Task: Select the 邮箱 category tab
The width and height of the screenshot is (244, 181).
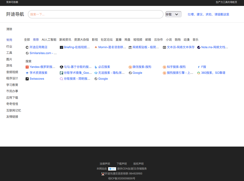Action: [x=148, y=40]
